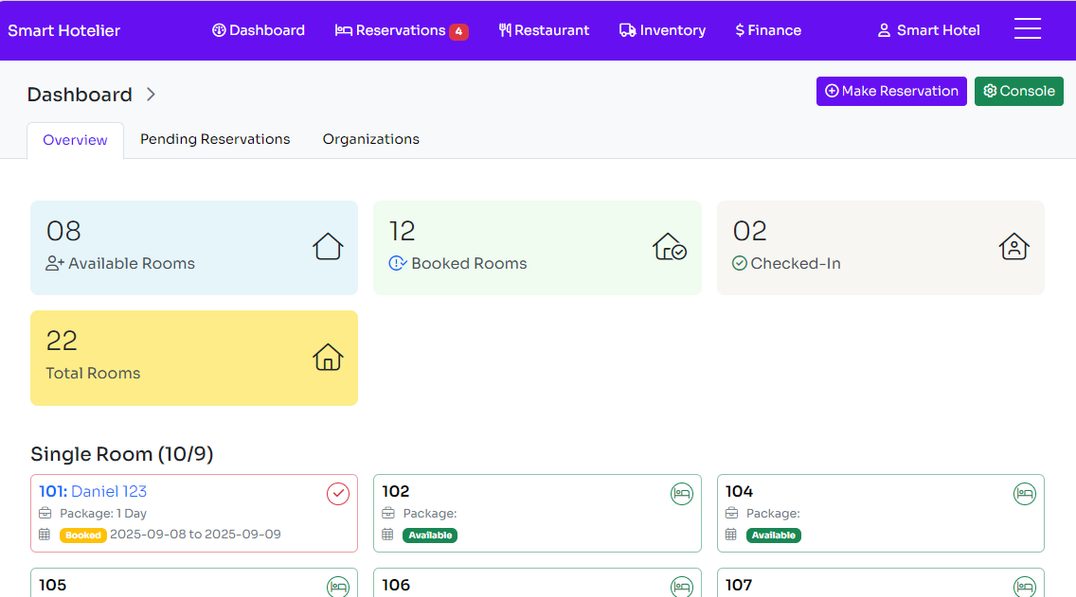Viewport: 1076px width, 597px height.
Task: Open the Inventory nav item
Action: (x=662, y=30)
